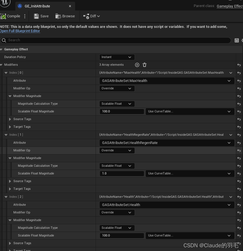The height and width of the screenshot is (251, 243).
Task: Collapse Modifier Magnitude under Index [ 2 ]
Action: (10, 220)
